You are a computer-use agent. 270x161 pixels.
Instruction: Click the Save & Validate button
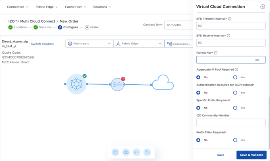[251, 155]
